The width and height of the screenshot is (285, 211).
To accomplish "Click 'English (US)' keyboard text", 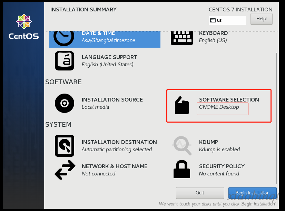I will point(213,40).
